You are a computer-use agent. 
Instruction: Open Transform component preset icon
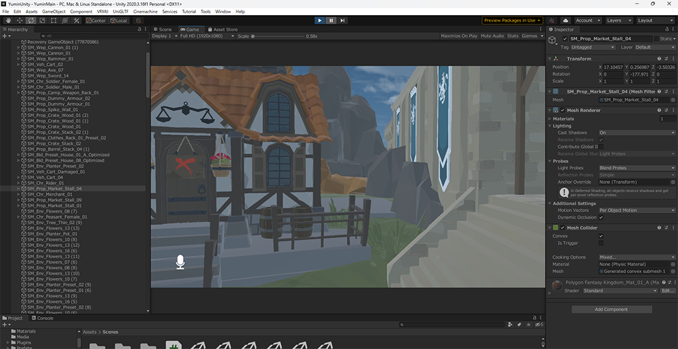pos(666,59)
